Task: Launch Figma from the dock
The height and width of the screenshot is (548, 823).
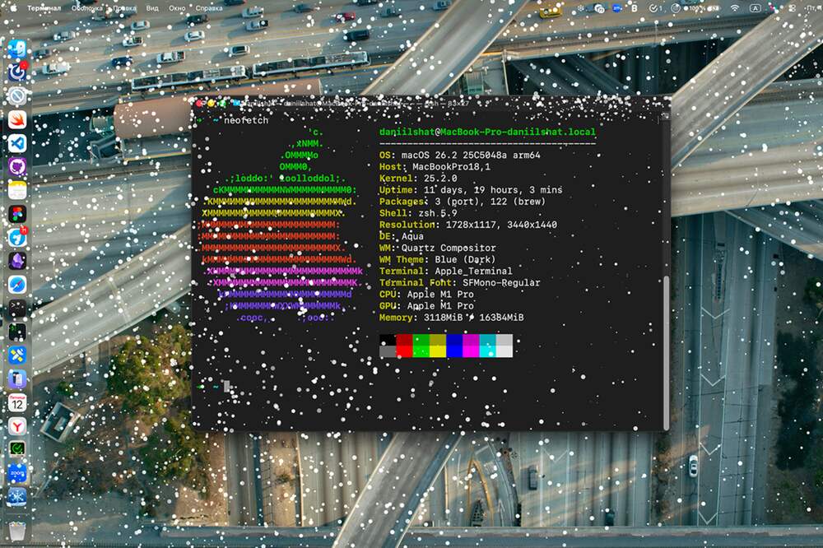Action: [17, 214]
